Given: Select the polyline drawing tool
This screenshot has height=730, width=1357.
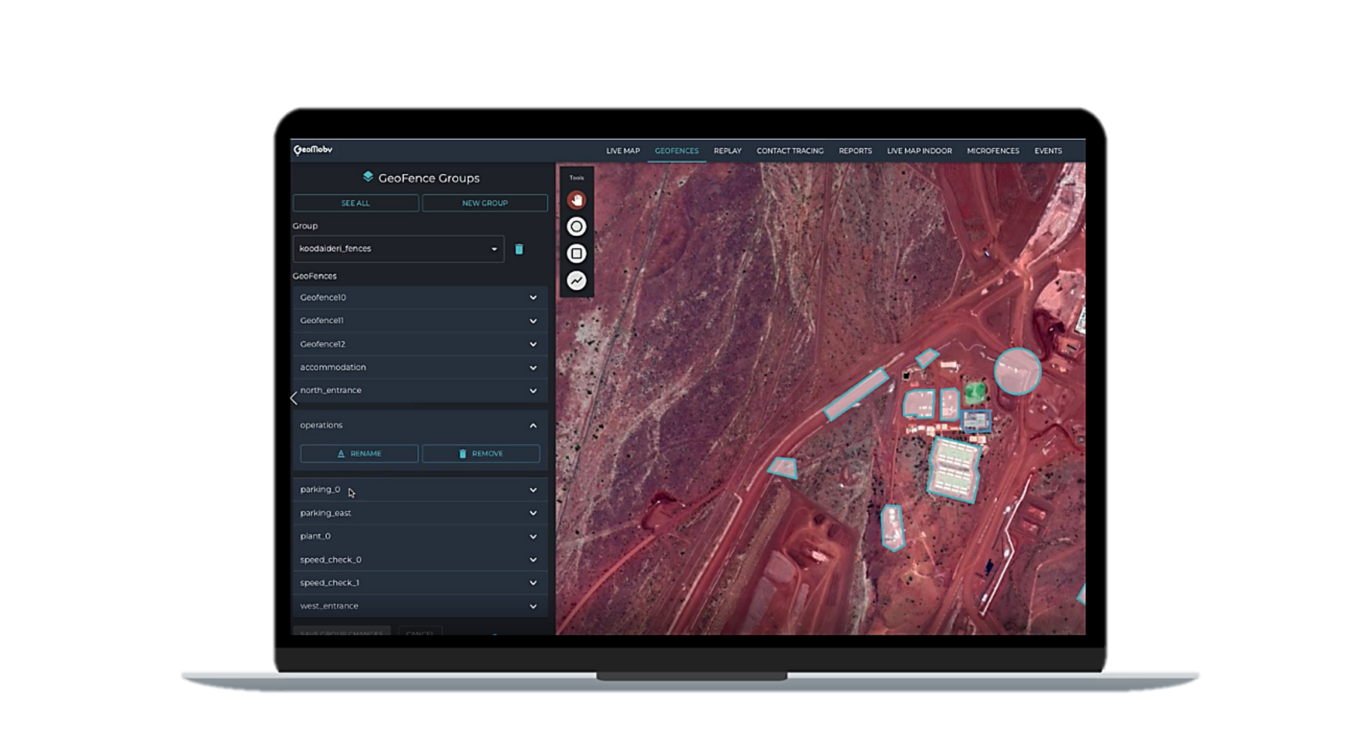Looking at the screenshot, I should click(576, 281).
